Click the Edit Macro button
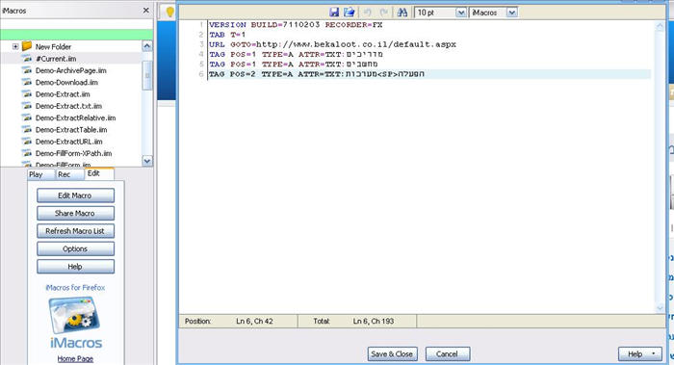 [75, 196]
